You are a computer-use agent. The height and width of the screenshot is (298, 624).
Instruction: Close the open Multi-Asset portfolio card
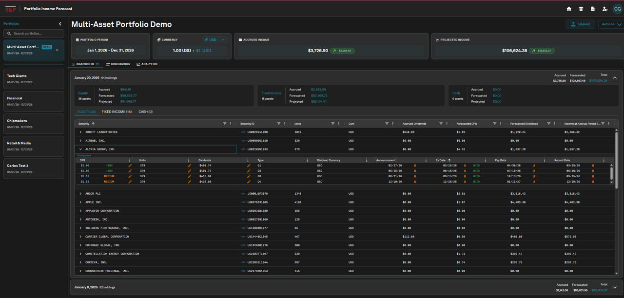(x=57, y=50)
